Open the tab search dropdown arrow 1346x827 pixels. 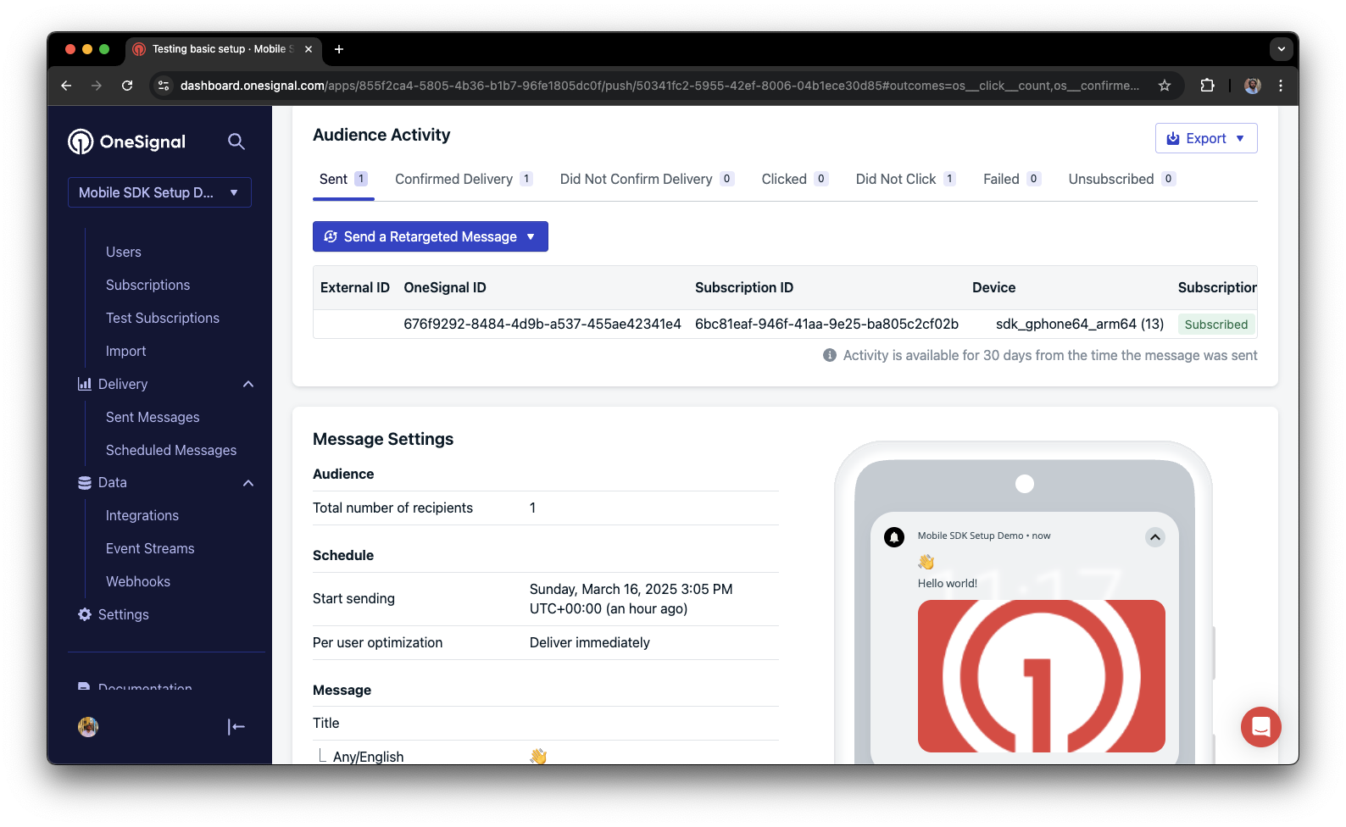tap(1282, 49)
